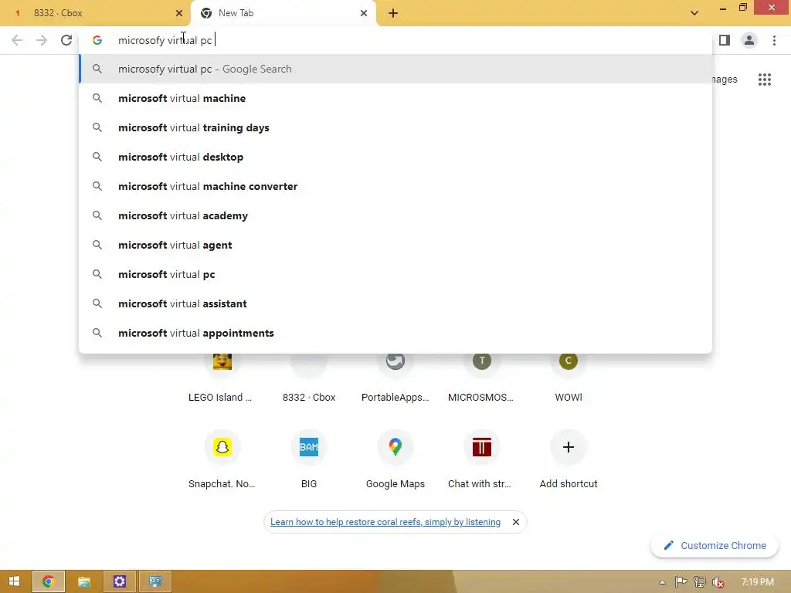The height and width of the screenshot is (593, 791).
Task: Open the LEGO Island shortcut
Action: pos(222,378)
